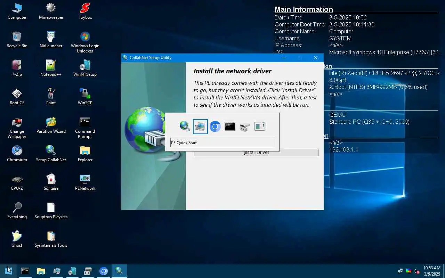Click the 'Install the network driver' heading
The image size is (445, 278).
coord(233,71)
